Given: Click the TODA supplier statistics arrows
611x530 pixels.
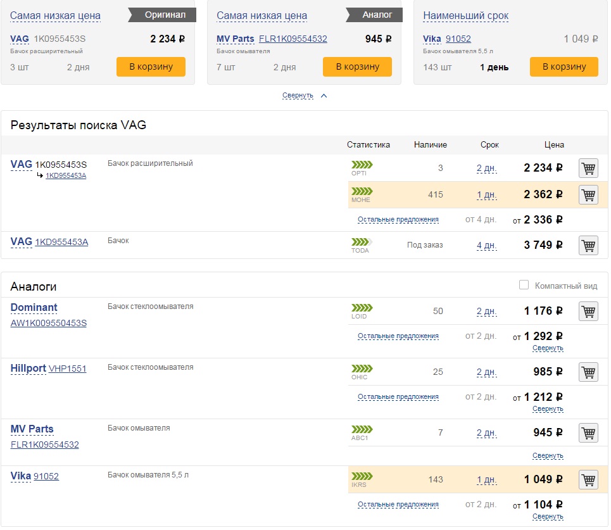Looking at the screenshot, I should pos(362,242).
